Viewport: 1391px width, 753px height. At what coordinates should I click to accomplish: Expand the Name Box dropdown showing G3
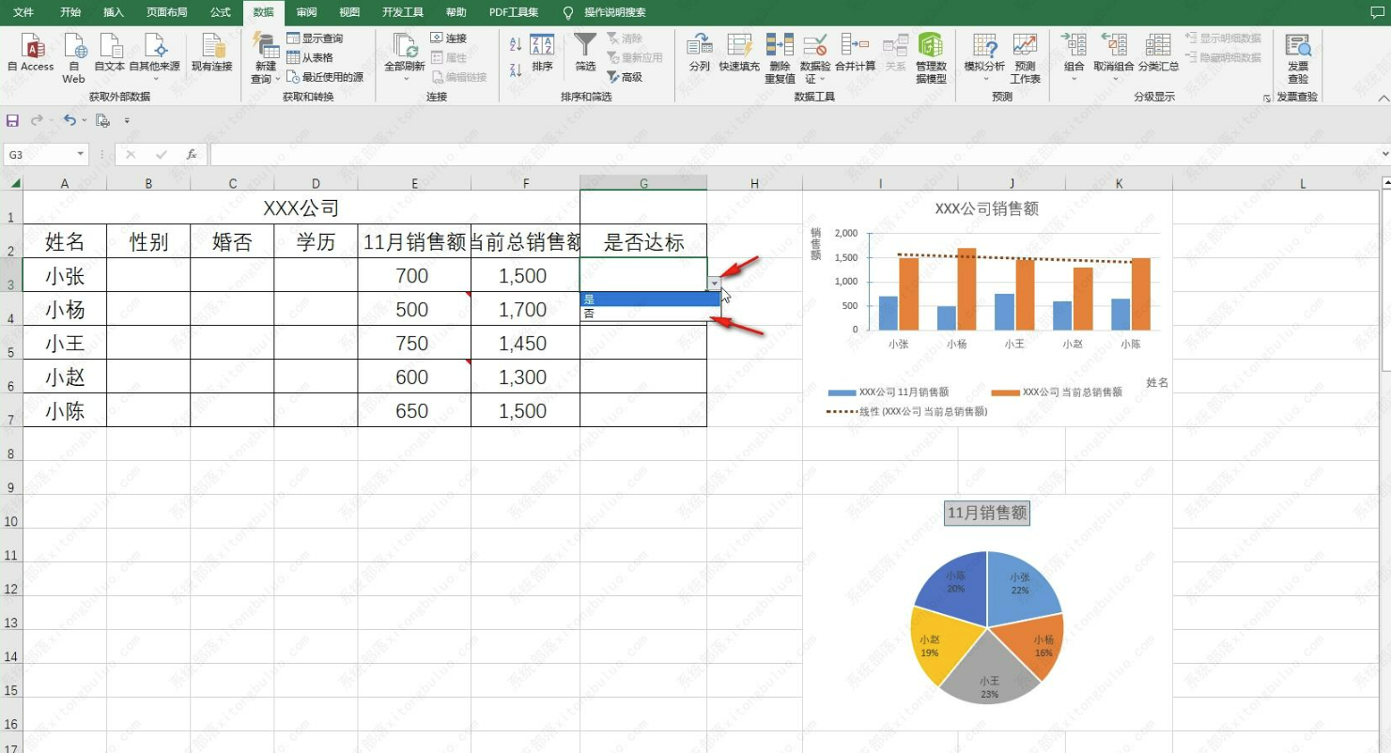[81, 154]
